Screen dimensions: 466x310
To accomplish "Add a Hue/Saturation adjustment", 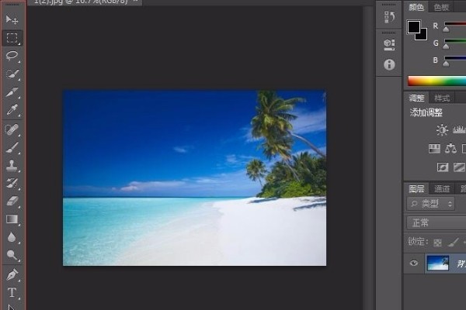I will [x=434, y=148].
